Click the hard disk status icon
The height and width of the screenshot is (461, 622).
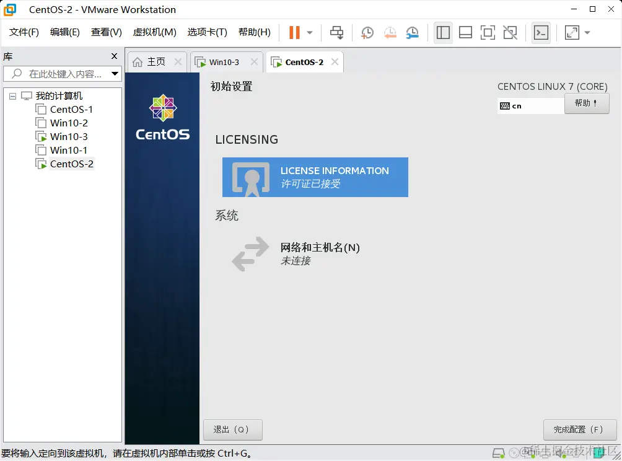[x=498, y=453]
